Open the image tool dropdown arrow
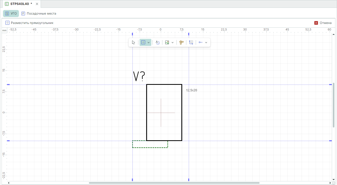 tap(173, 42)
